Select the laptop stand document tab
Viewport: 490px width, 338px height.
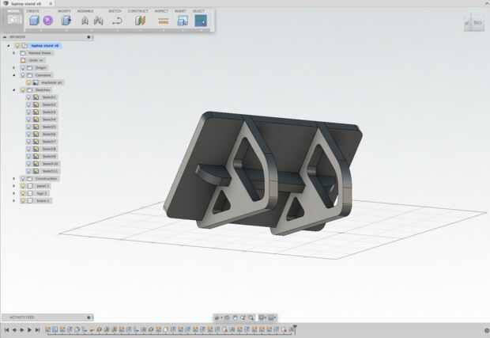[x=26, y=4]
